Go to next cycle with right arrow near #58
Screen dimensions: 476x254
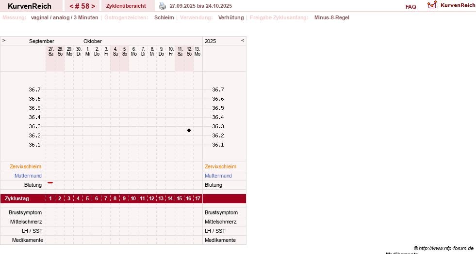tap(93, 6)
